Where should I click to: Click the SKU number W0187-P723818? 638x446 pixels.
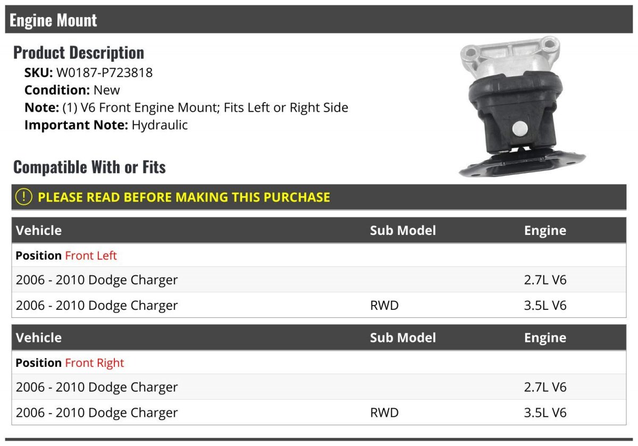tap(104, 72)
